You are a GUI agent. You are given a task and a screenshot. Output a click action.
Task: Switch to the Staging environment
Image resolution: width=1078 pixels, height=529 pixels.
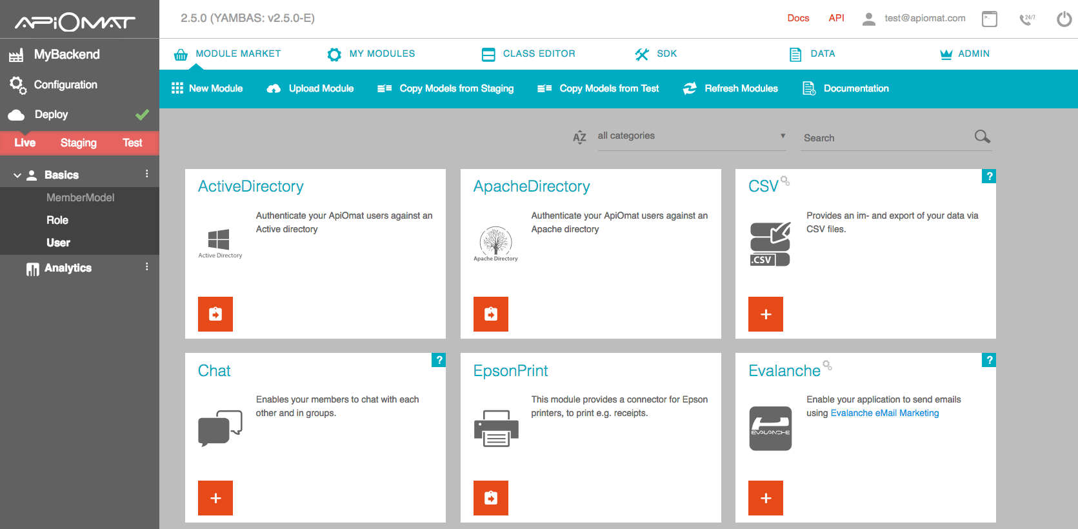(79, 143)
